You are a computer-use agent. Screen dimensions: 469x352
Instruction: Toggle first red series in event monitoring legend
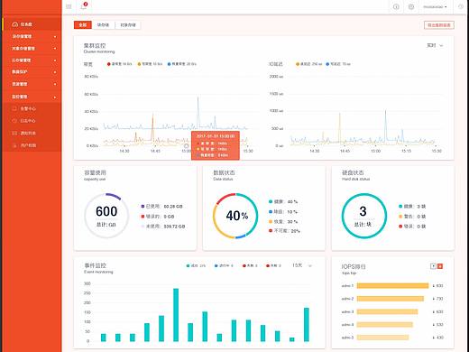[250, 265]
